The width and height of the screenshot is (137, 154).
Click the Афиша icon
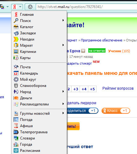click(x=16, y=126)
